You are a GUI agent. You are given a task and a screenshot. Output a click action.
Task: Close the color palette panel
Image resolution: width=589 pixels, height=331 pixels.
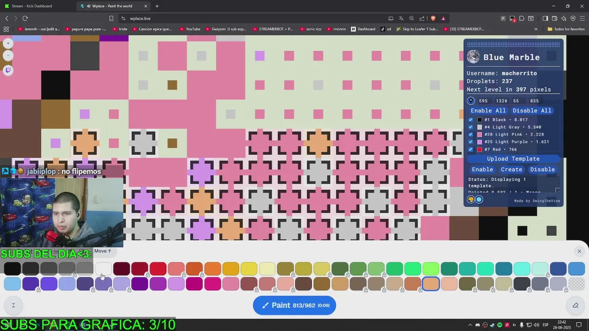[579, 251]
